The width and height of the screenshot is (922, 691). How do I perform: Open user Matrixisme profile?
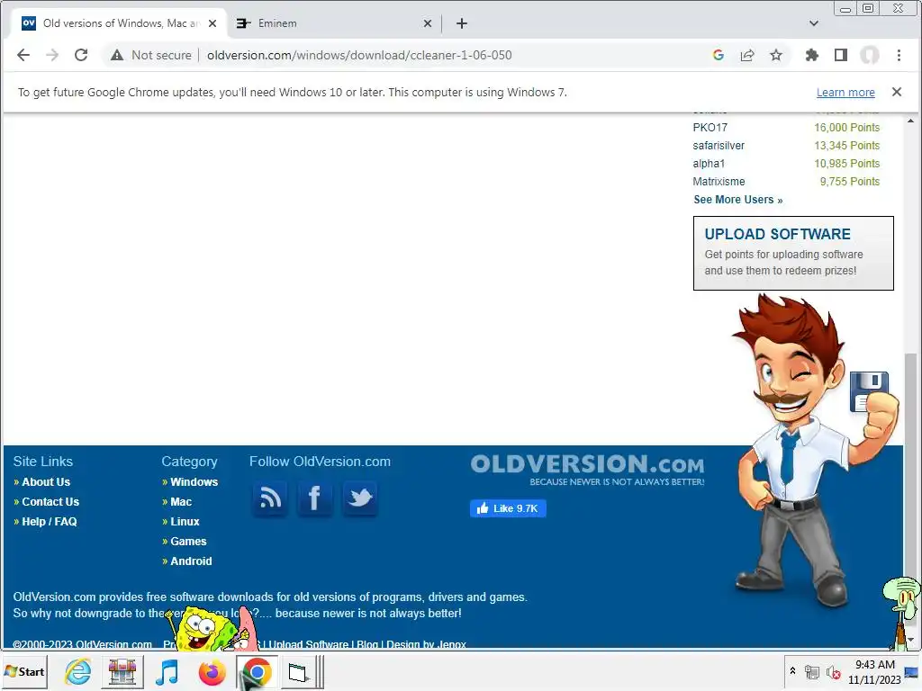(x=719, y=182)
